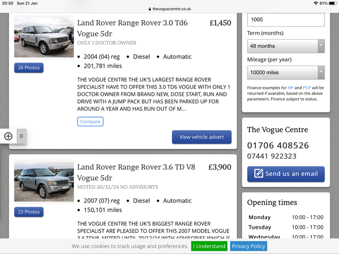Tap the mobile number 07441 922323
This screenshot has height=254, width=339.
click(x=272, y=156)
